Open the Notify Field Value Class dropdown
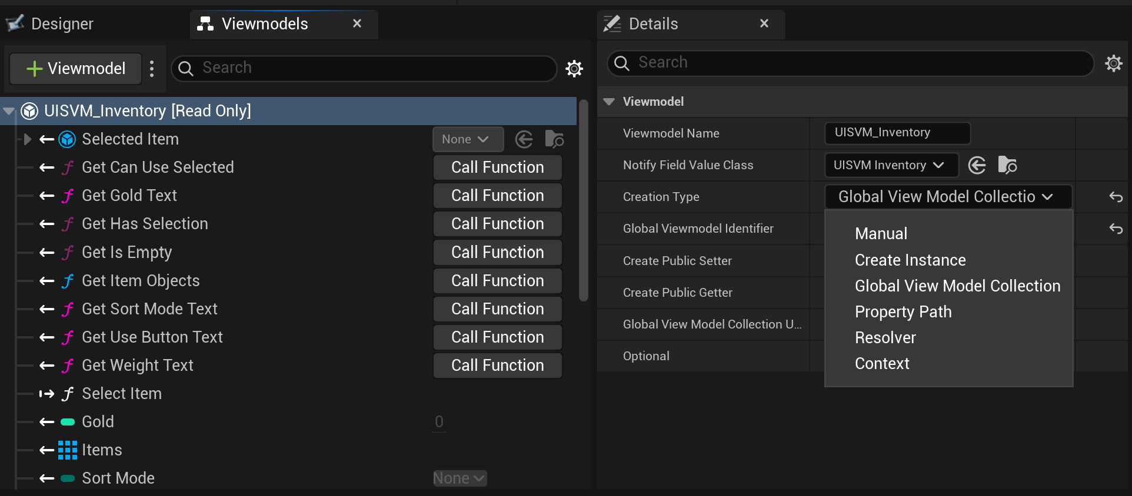This screenshot has height=496, width=1132. tap(891, 165)
